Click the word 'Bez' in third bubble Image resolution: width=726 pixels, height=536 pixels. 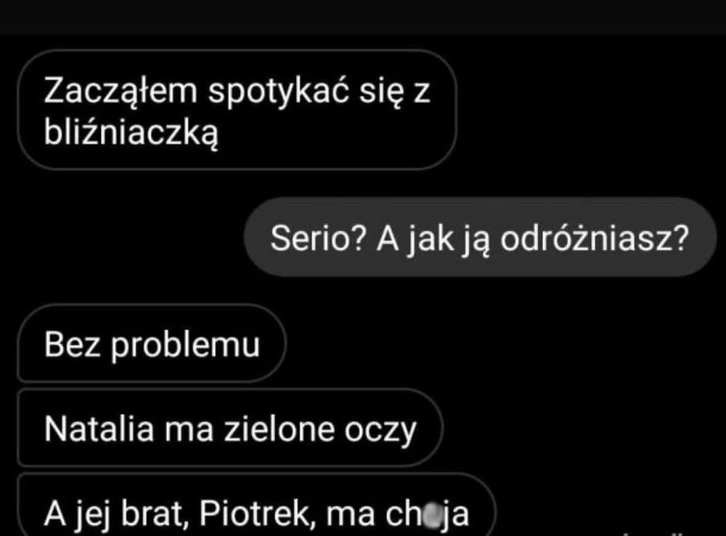72,344
